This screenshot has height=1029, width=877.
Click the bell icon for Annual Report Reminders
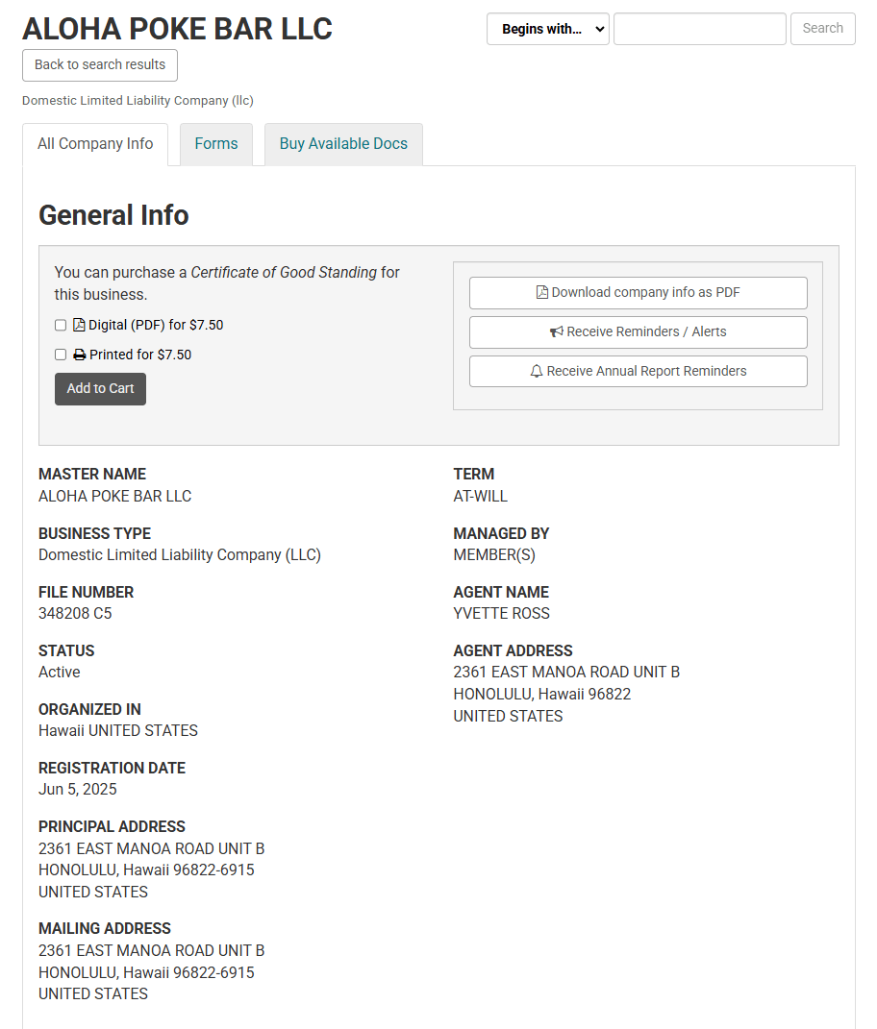537,371
